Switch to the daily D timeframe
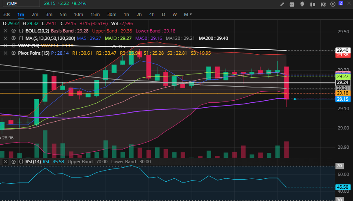This screenshot has height=201, width=353. [x=163, y=14]
